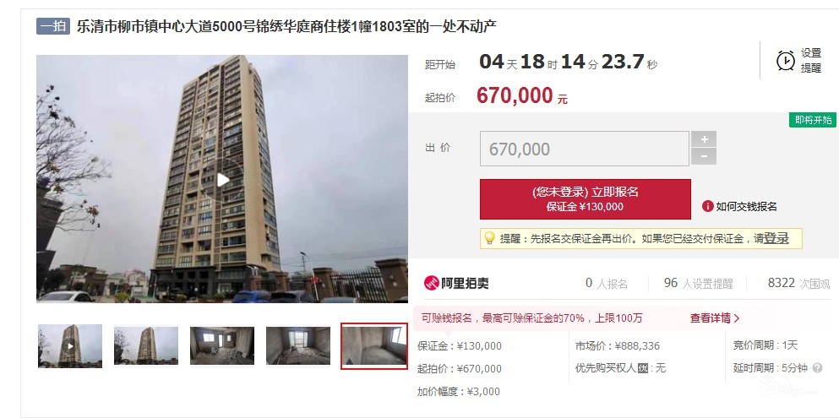
Task: Select the third interior room thumbnail
Action: pos(222,346)
